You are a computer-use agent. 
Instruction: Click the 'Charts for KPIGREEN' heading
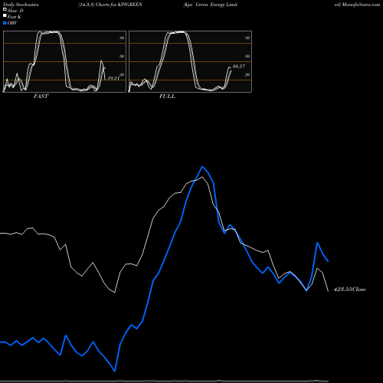coord(119,5)
